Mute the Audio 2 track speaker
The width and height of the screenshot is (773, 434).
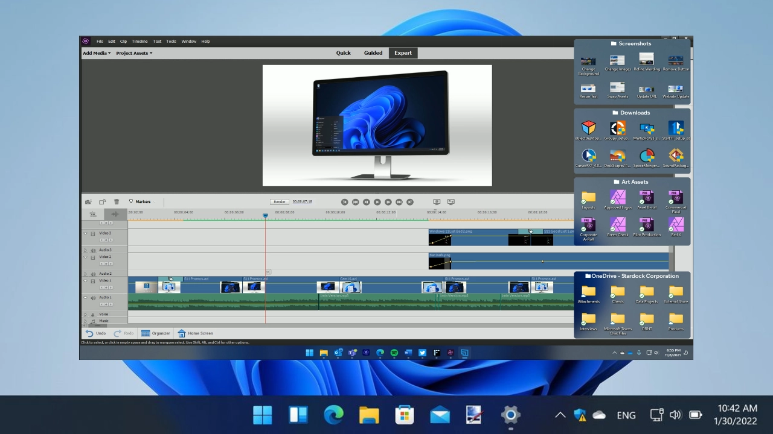93,274
